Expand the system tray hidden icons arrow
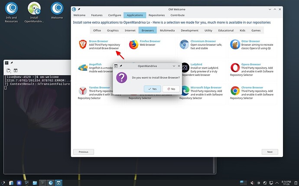 (277, 183)
